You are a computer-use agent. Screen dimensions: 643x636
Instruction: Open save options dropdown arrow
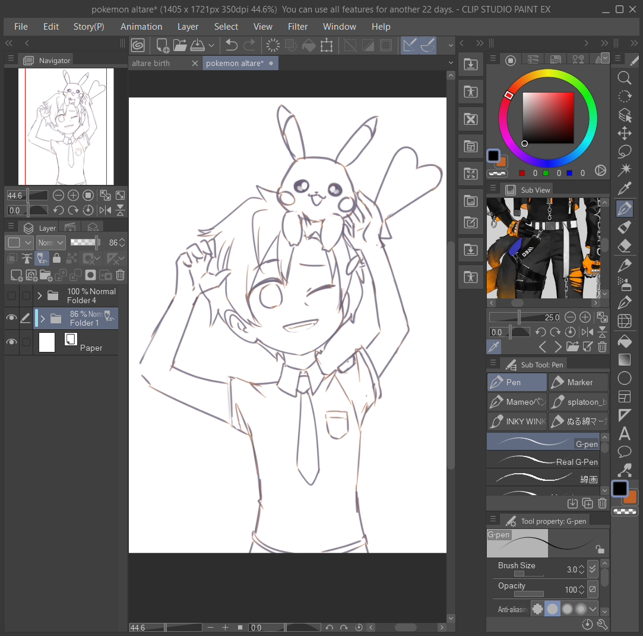[211, 45]
